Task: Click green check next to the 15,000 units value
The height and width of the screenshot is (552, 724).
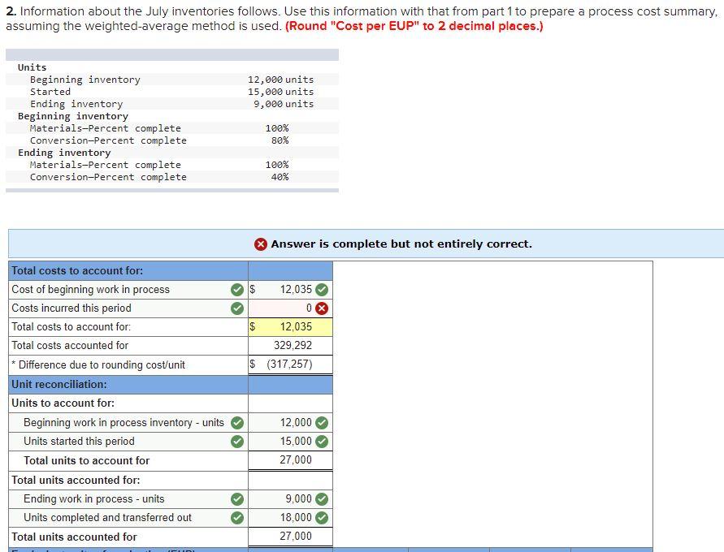Action: [322, 442]
